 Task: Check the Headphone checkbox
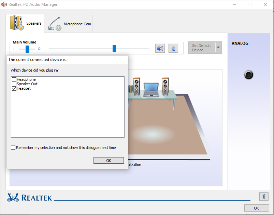click(14, 79)
